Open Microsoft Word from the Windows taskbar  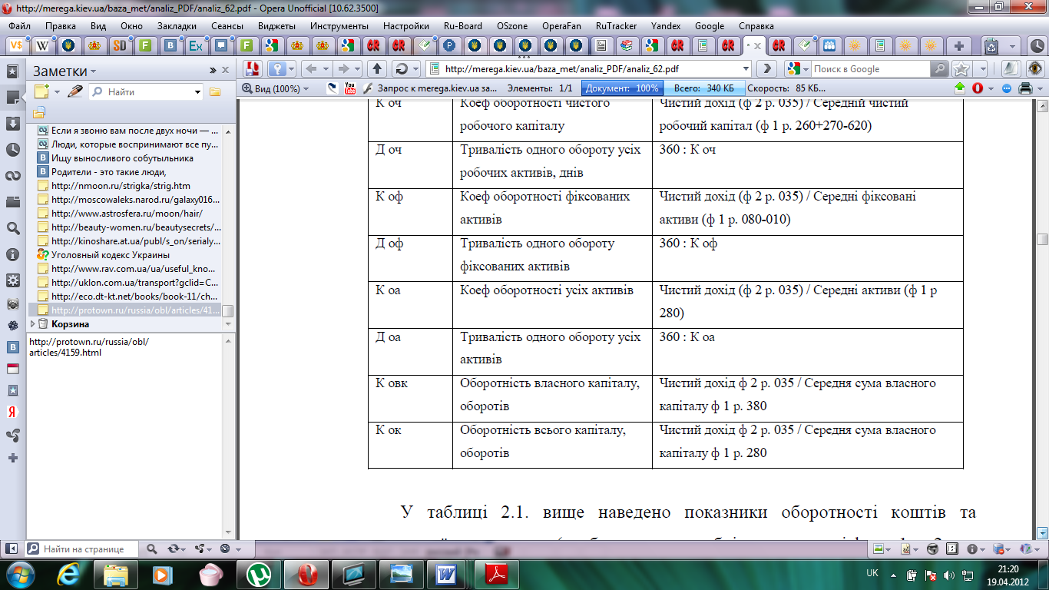click(x=445, y=574)
